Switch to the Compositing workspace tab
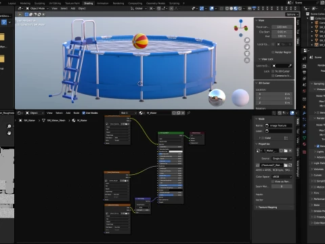Screen dimensions: 325x244 [135, 3]
